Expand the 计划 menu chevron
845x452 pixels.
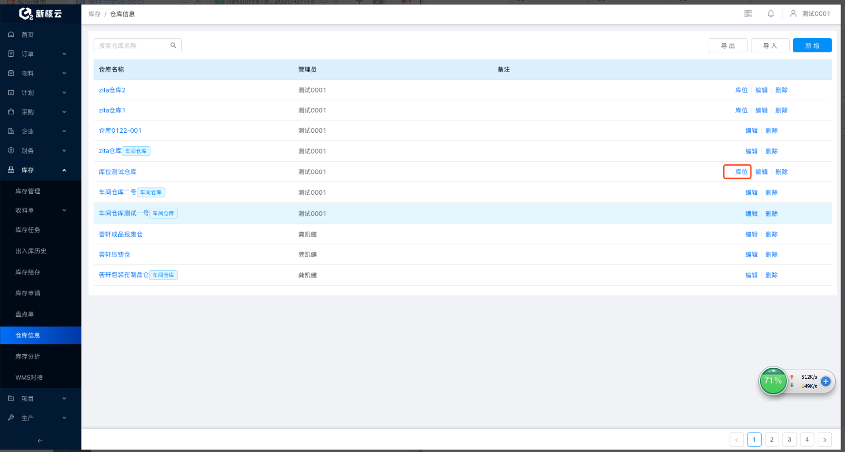(x=64, y=93)
